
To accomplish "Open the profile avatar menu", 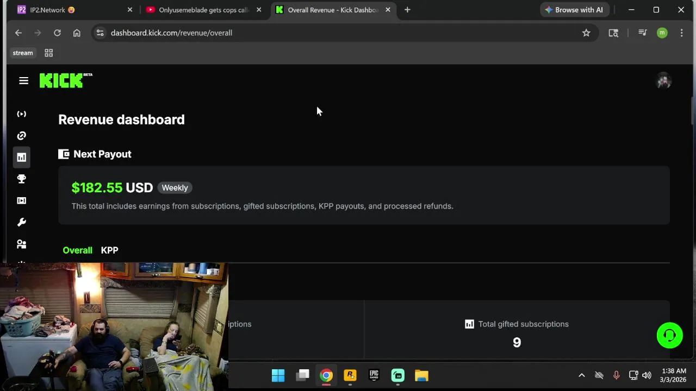I will (x=663, y=81).
